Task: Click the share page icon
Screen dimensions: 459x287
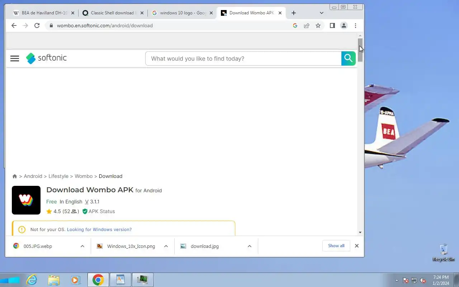Action: (x=307, y=25)
